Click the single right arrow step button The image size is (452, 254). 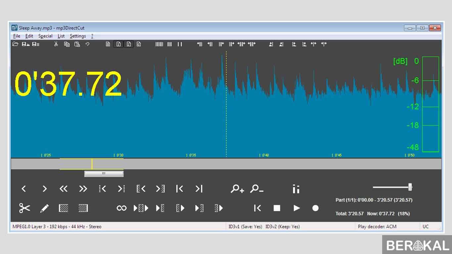tap(44, 189)
